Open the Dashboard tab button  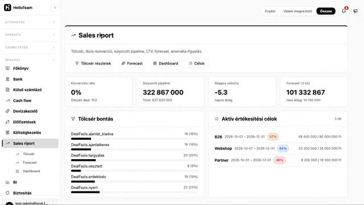(x=166, y=63)
